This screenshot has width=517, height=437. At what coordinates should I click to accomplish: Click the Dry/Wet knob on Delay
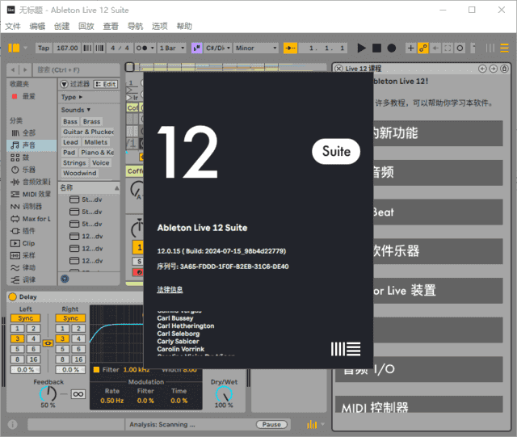point(224,393)
